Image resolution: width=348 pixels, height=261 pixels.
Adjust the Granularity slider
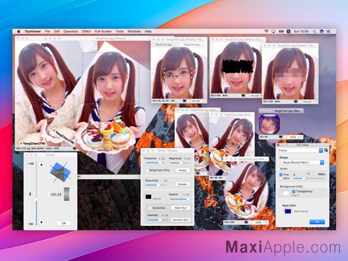click(x=156, y=185)
